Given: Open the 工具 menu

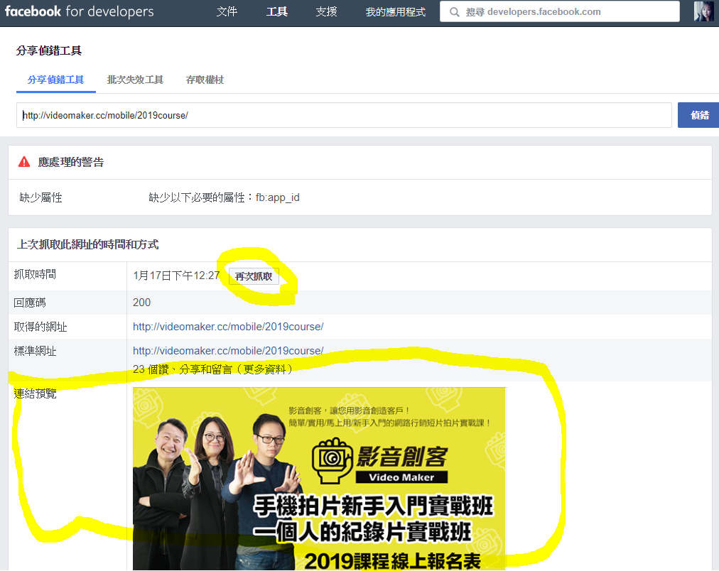Looking at the screenshot, I should point(277,11).
